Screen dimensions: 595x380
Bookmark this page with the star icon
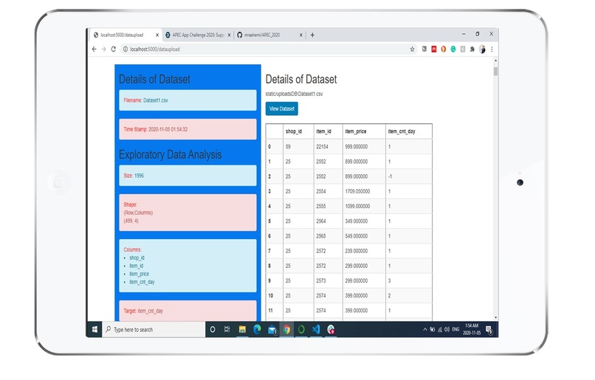(x=412, y=49)
